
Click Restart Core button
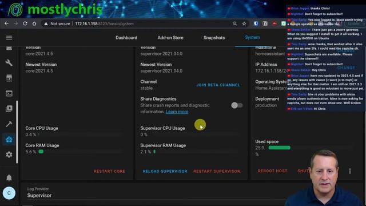click(x=109, y=171)
